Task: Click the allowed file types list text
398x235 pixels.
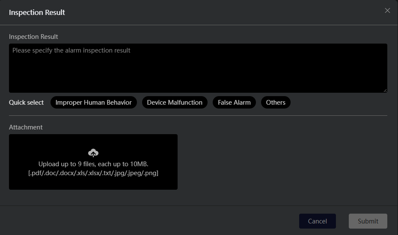Action: coord(93,173)
